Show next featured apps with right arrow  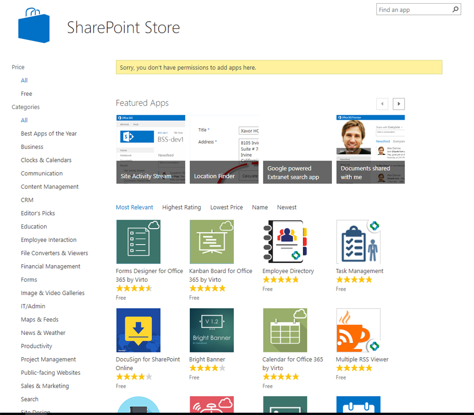coord(399,104)
